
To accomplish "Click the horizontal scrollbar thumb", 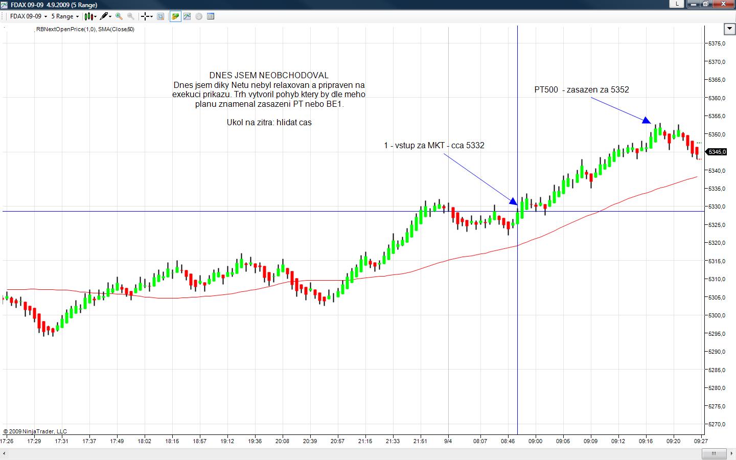I will [x=714, y=453].
